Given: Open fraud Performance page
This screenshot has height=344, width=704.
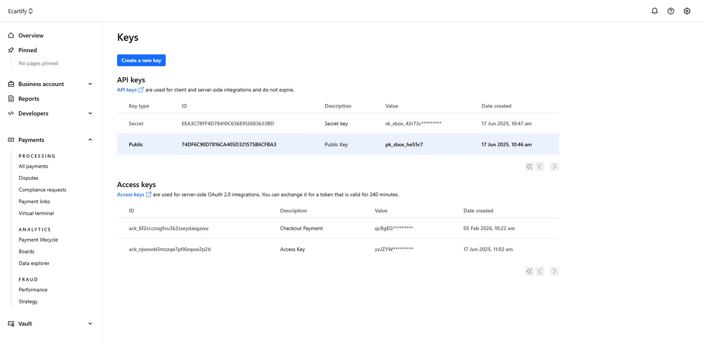Looking at the screenshot, I should 33,290.
